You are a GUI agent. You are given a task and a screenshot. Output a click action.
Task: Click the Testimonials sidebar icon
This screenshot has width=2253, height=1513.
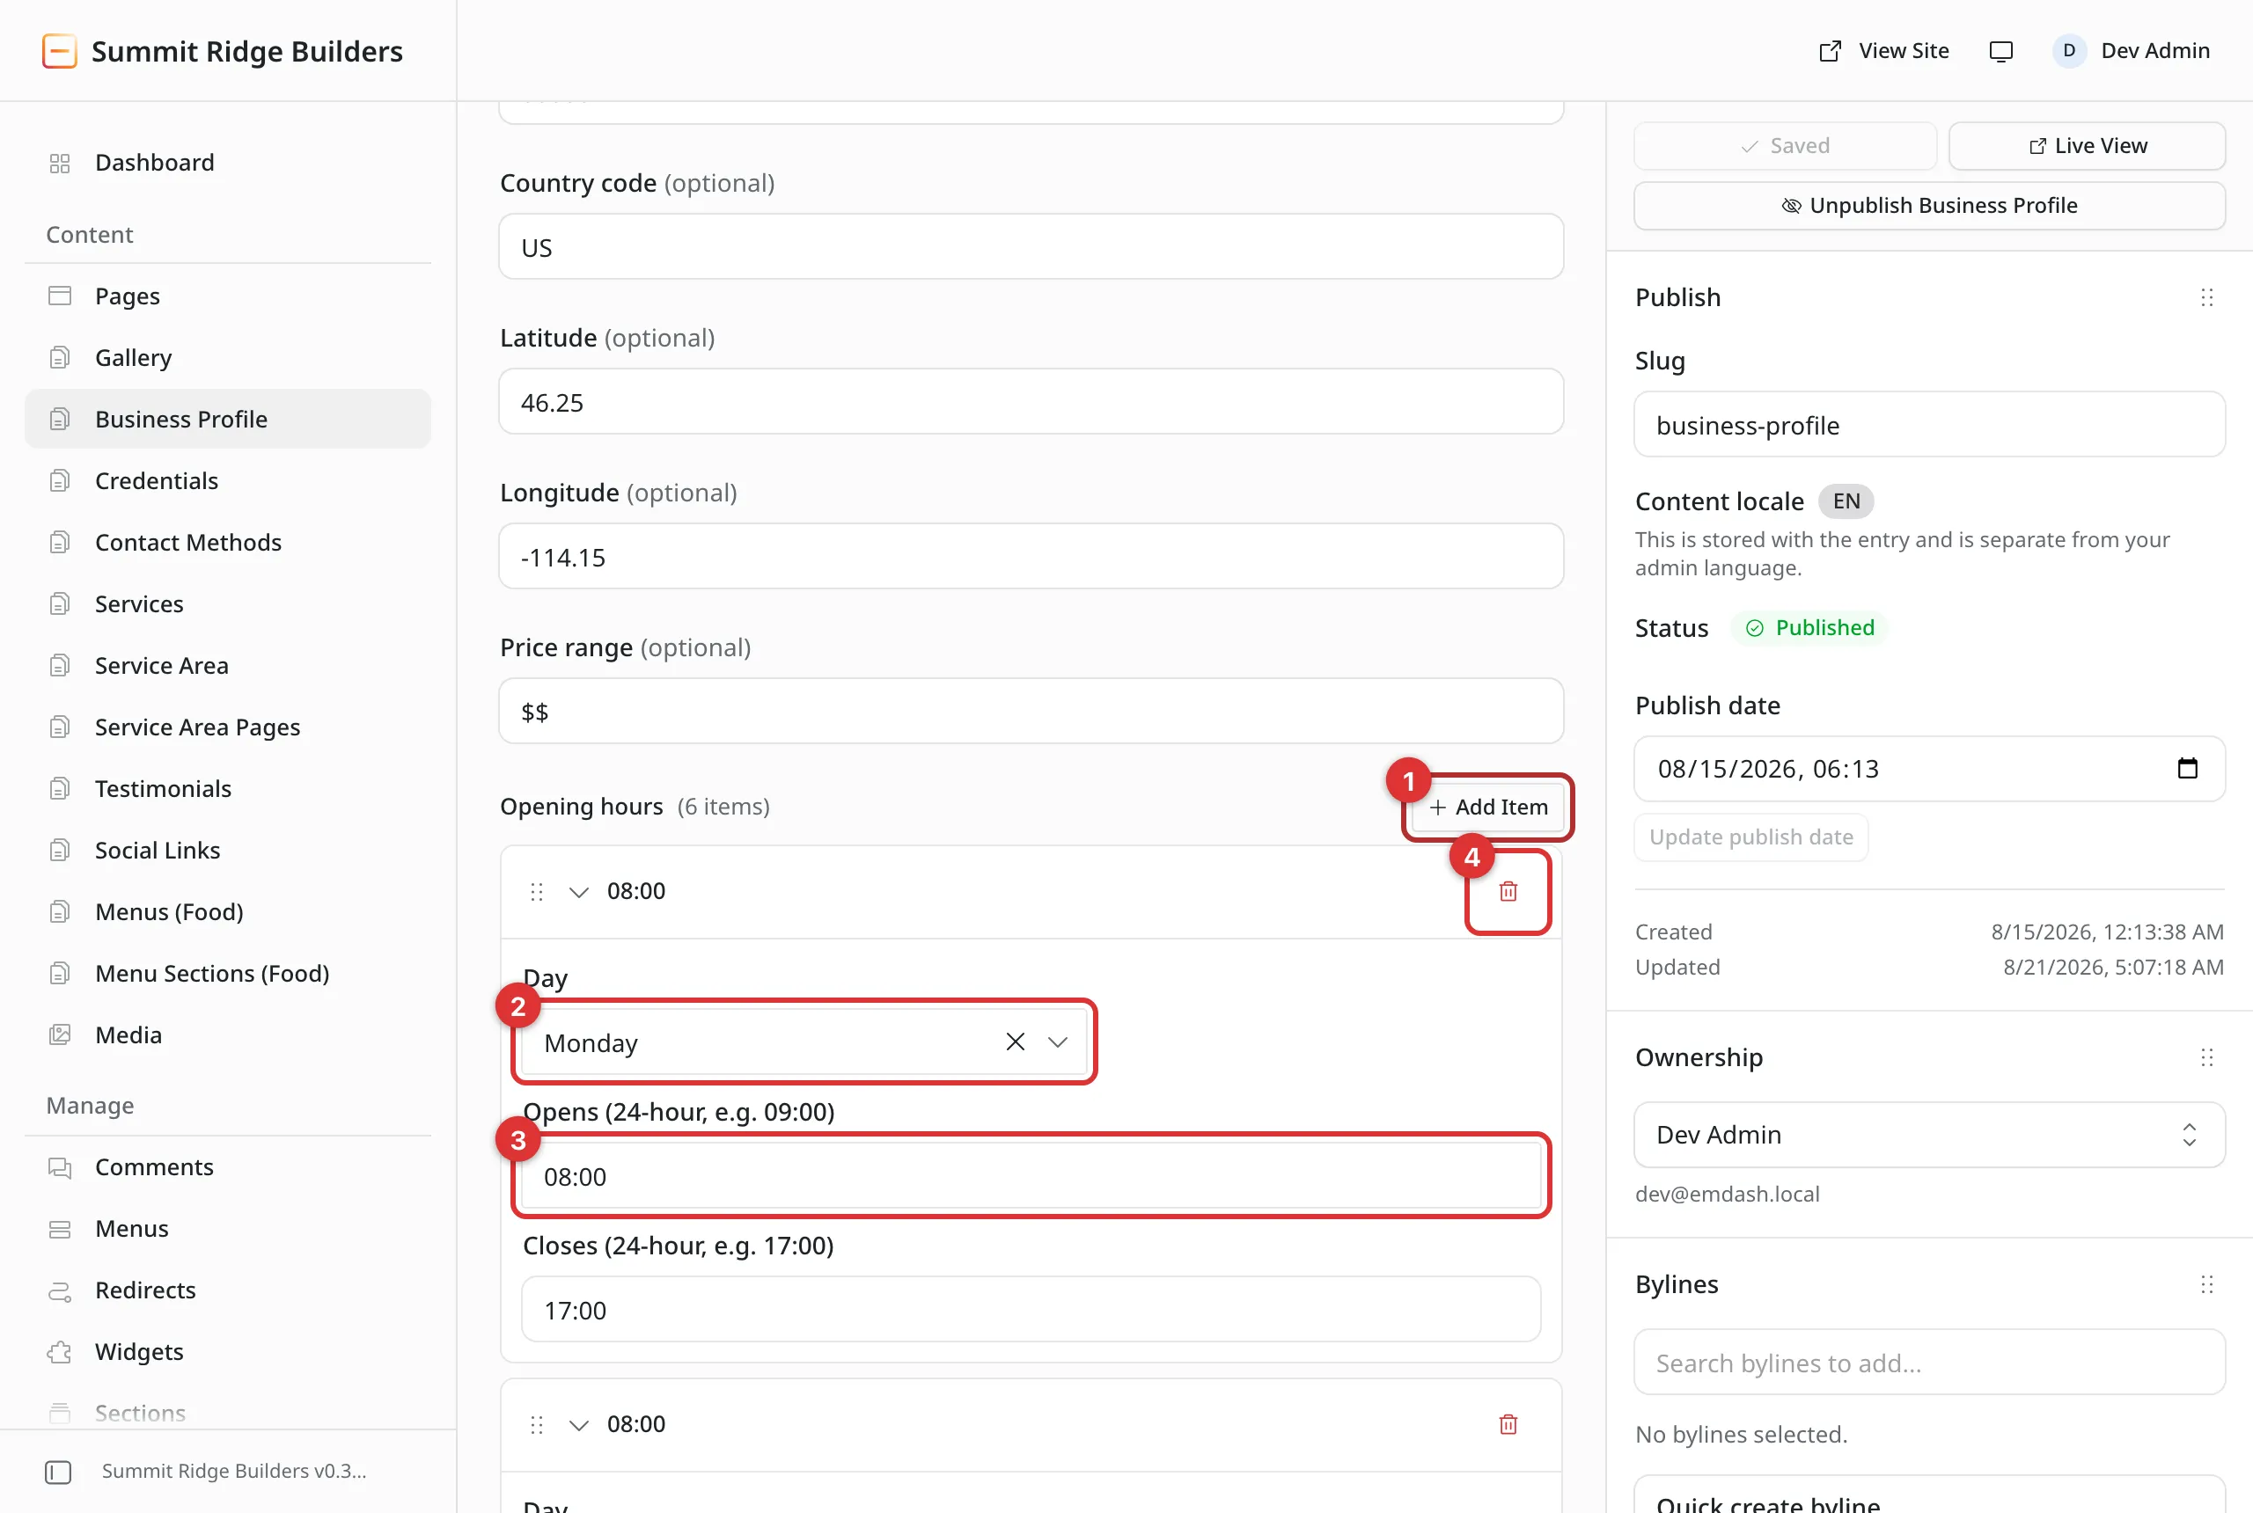pos(60,788)
